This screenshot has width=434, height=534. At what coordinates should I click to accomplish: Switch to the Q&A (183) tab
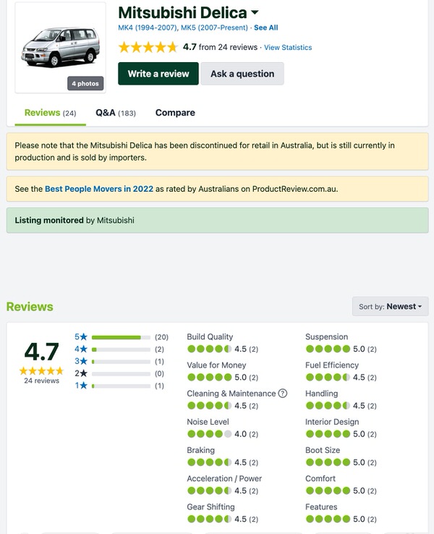pyautogui.click(x=116, y=113)
